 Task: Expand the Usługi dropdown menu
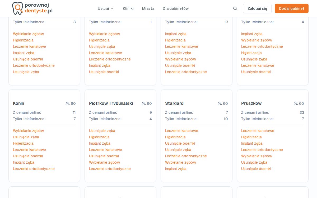[x=106, y=8]
